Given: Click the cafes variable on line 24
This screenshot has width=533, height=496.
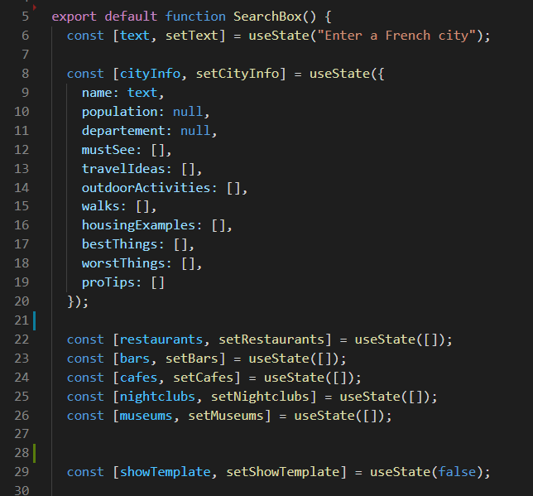Looking at the screenshot, I should 139,378.
